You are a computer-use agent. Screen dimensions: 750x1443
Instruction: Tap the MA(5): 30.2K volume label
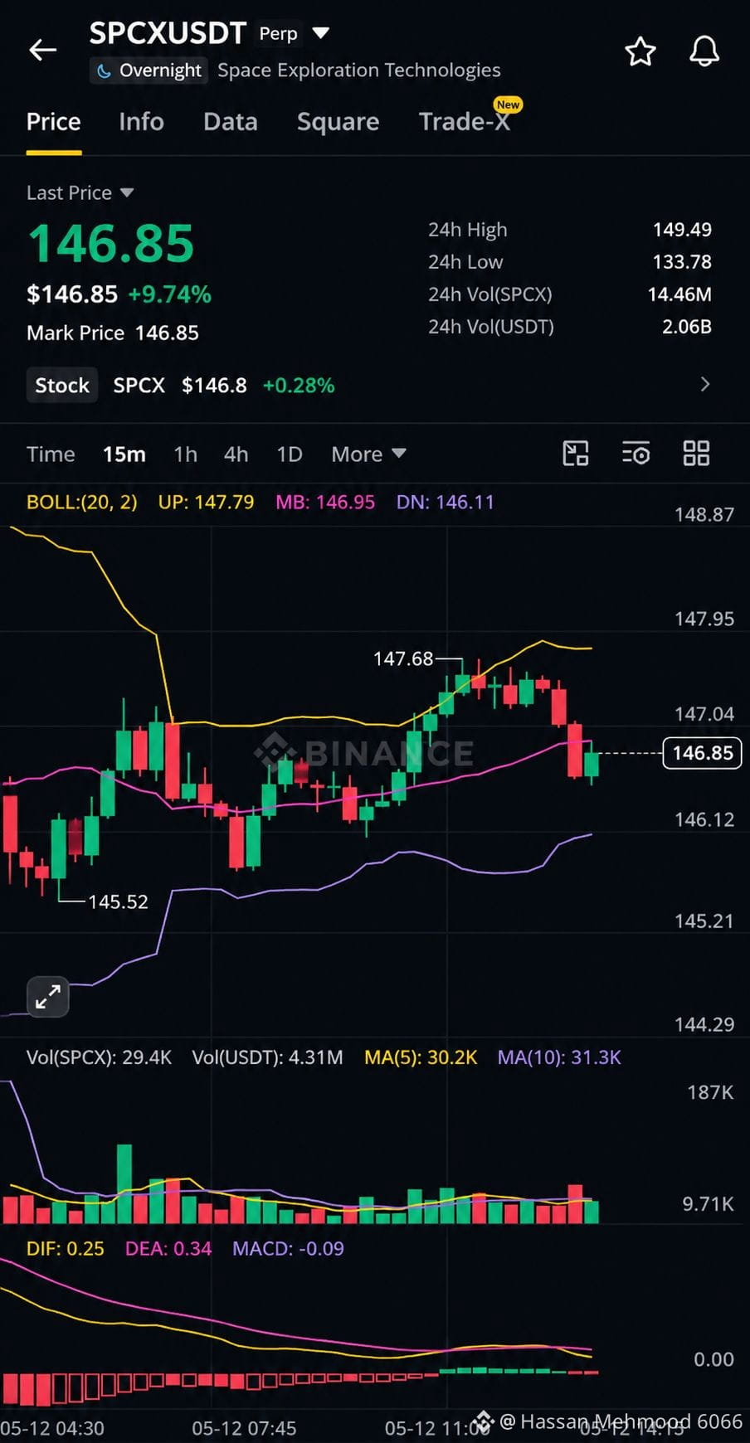click(421, 1057)
